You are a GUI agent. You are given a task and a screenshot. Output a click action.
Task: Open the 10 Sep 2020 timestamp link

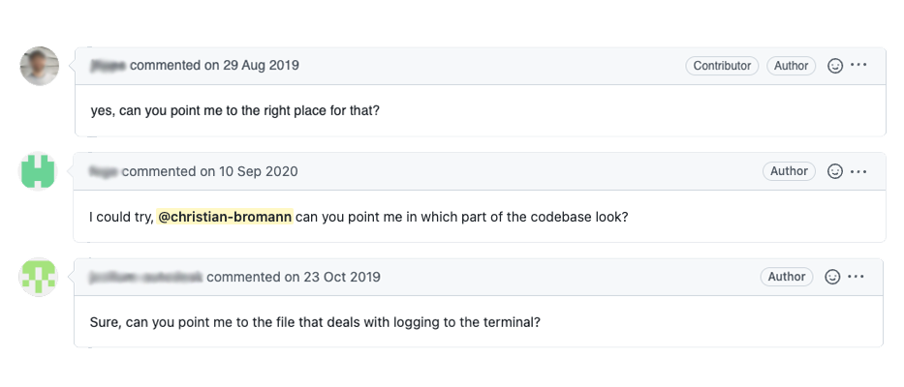pyautogui.click(x=257, y=171)
